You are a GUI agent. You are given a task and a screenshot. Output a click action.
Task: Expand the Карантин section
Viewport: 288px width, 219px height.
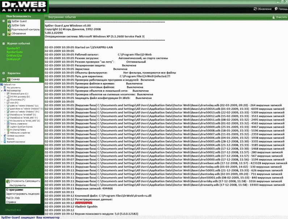(x=4, y=73)
